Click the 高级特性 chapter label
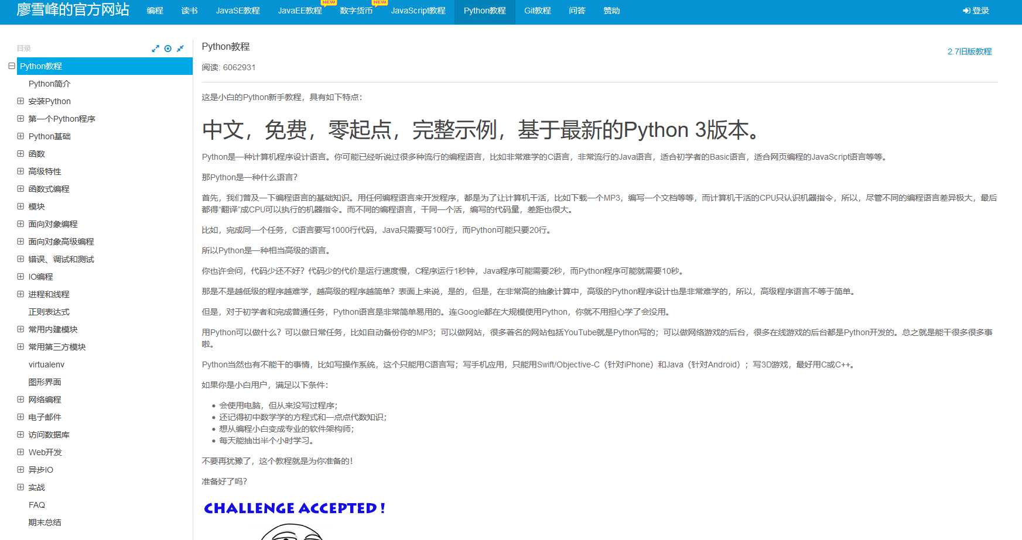 45,171
